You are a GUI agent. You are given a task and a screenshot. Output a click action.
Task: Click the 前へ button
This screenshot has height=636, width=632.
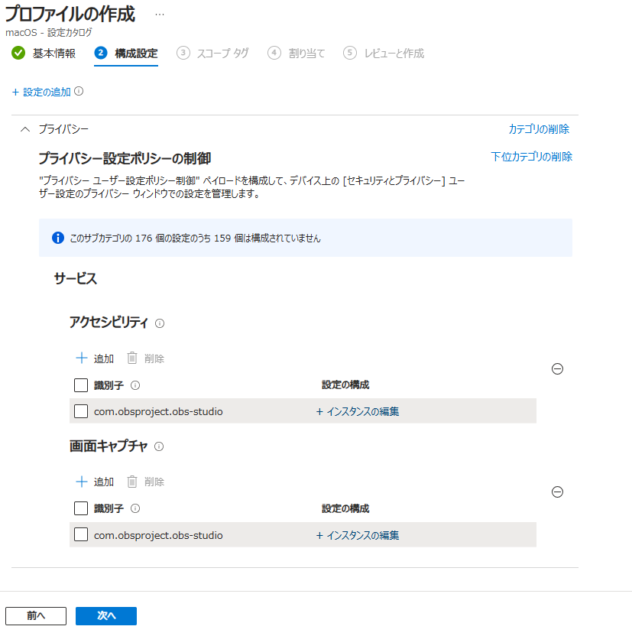pyautogui.click(x=36, y=615)
